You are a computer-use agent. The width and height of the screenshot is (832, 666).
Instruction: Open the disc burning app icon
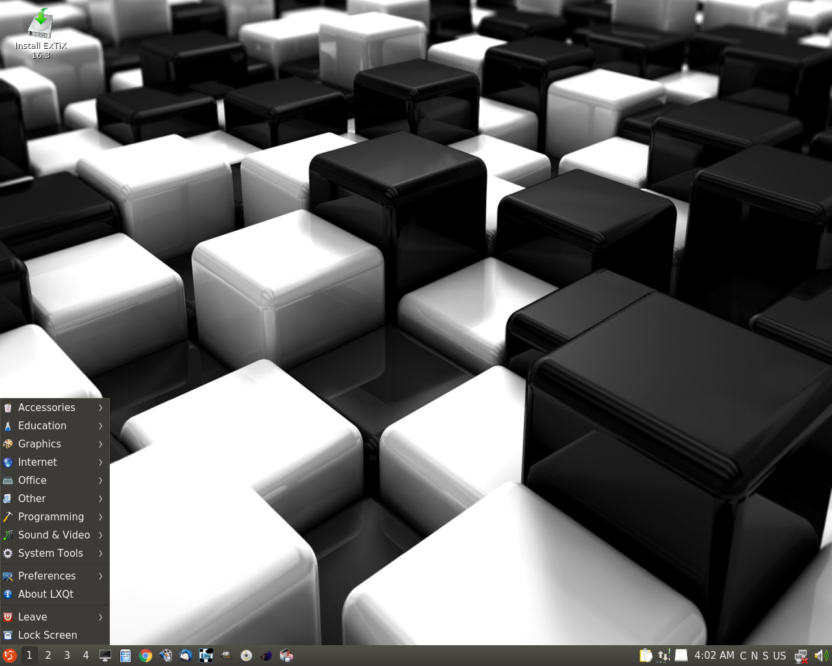[246, 656]
